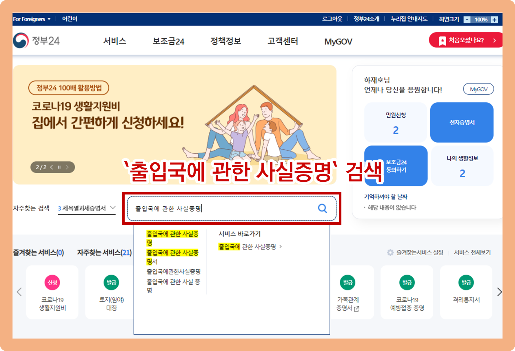Open 누리집 안내지도 link
Screen dimensions: 515x351
coord(409,19)
